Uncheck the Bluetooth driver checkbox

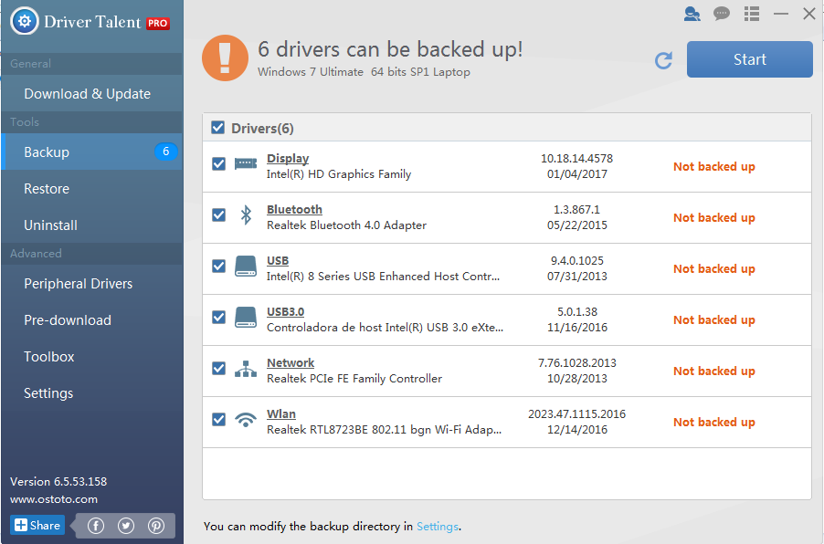click(x=218, y=214)
